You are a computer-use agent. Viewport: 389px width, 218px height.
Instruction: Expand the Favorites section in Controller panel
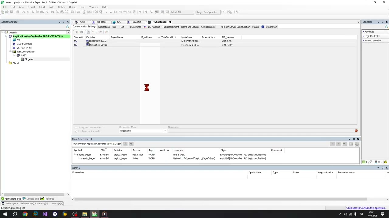click(363, 32)
